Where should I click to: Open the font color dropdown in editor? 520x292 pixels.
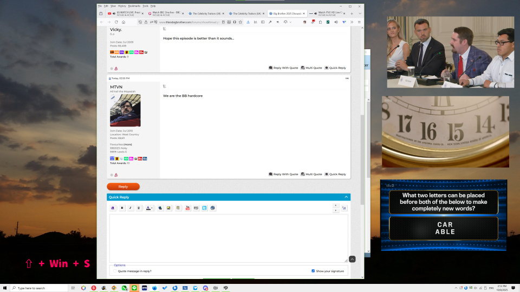pyautogui.click(x=149, y=208)
